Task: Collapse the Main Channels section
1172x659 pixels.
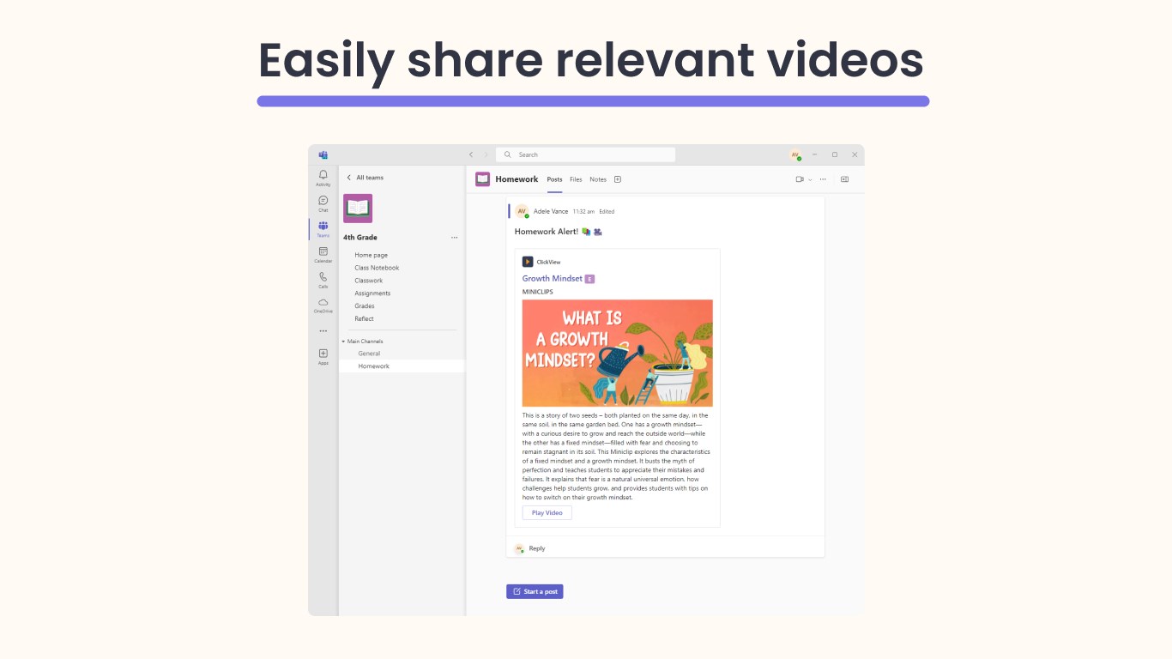Action: [x=343, y=342]
